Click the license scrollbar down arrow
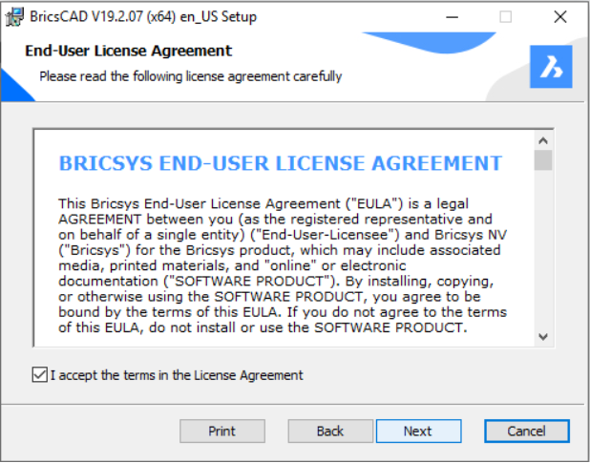The height and width of the screenshot is (463, 590). coord(543,336)
